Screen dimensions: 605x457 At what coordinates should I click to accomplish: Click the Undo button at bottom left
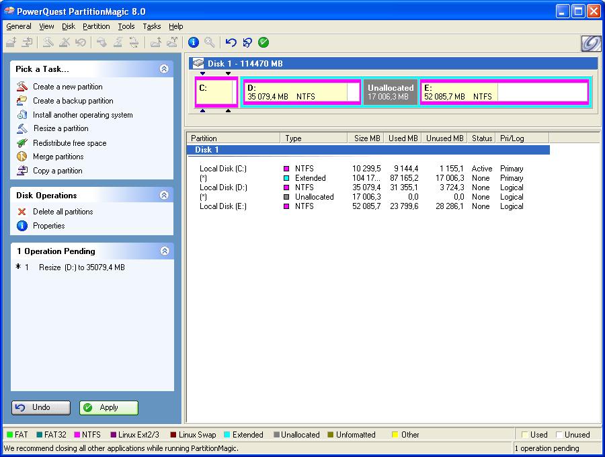click(41, 408)
